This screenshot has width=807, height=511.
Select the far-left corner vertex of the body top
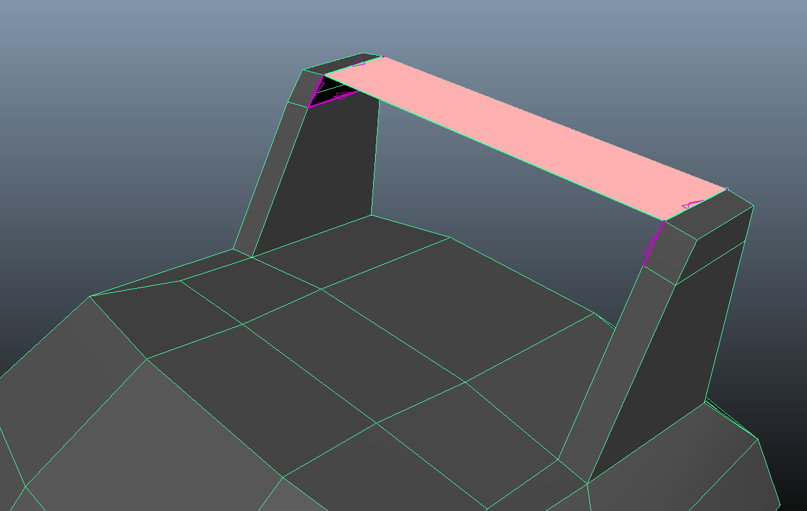point(90,296)
